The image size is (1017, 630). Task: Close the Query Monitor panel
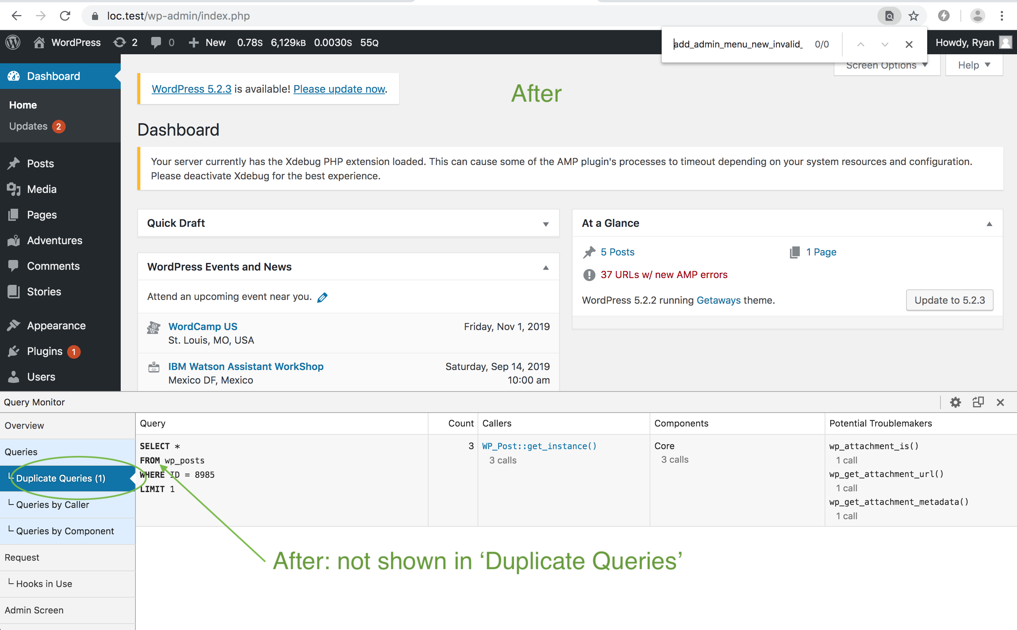[1000, 402]
